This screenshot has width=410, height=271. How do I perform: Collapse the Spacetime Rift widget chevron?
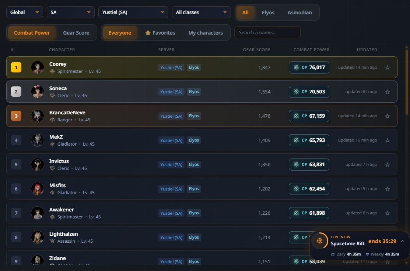pyautogui.click(x=403, y=241)
